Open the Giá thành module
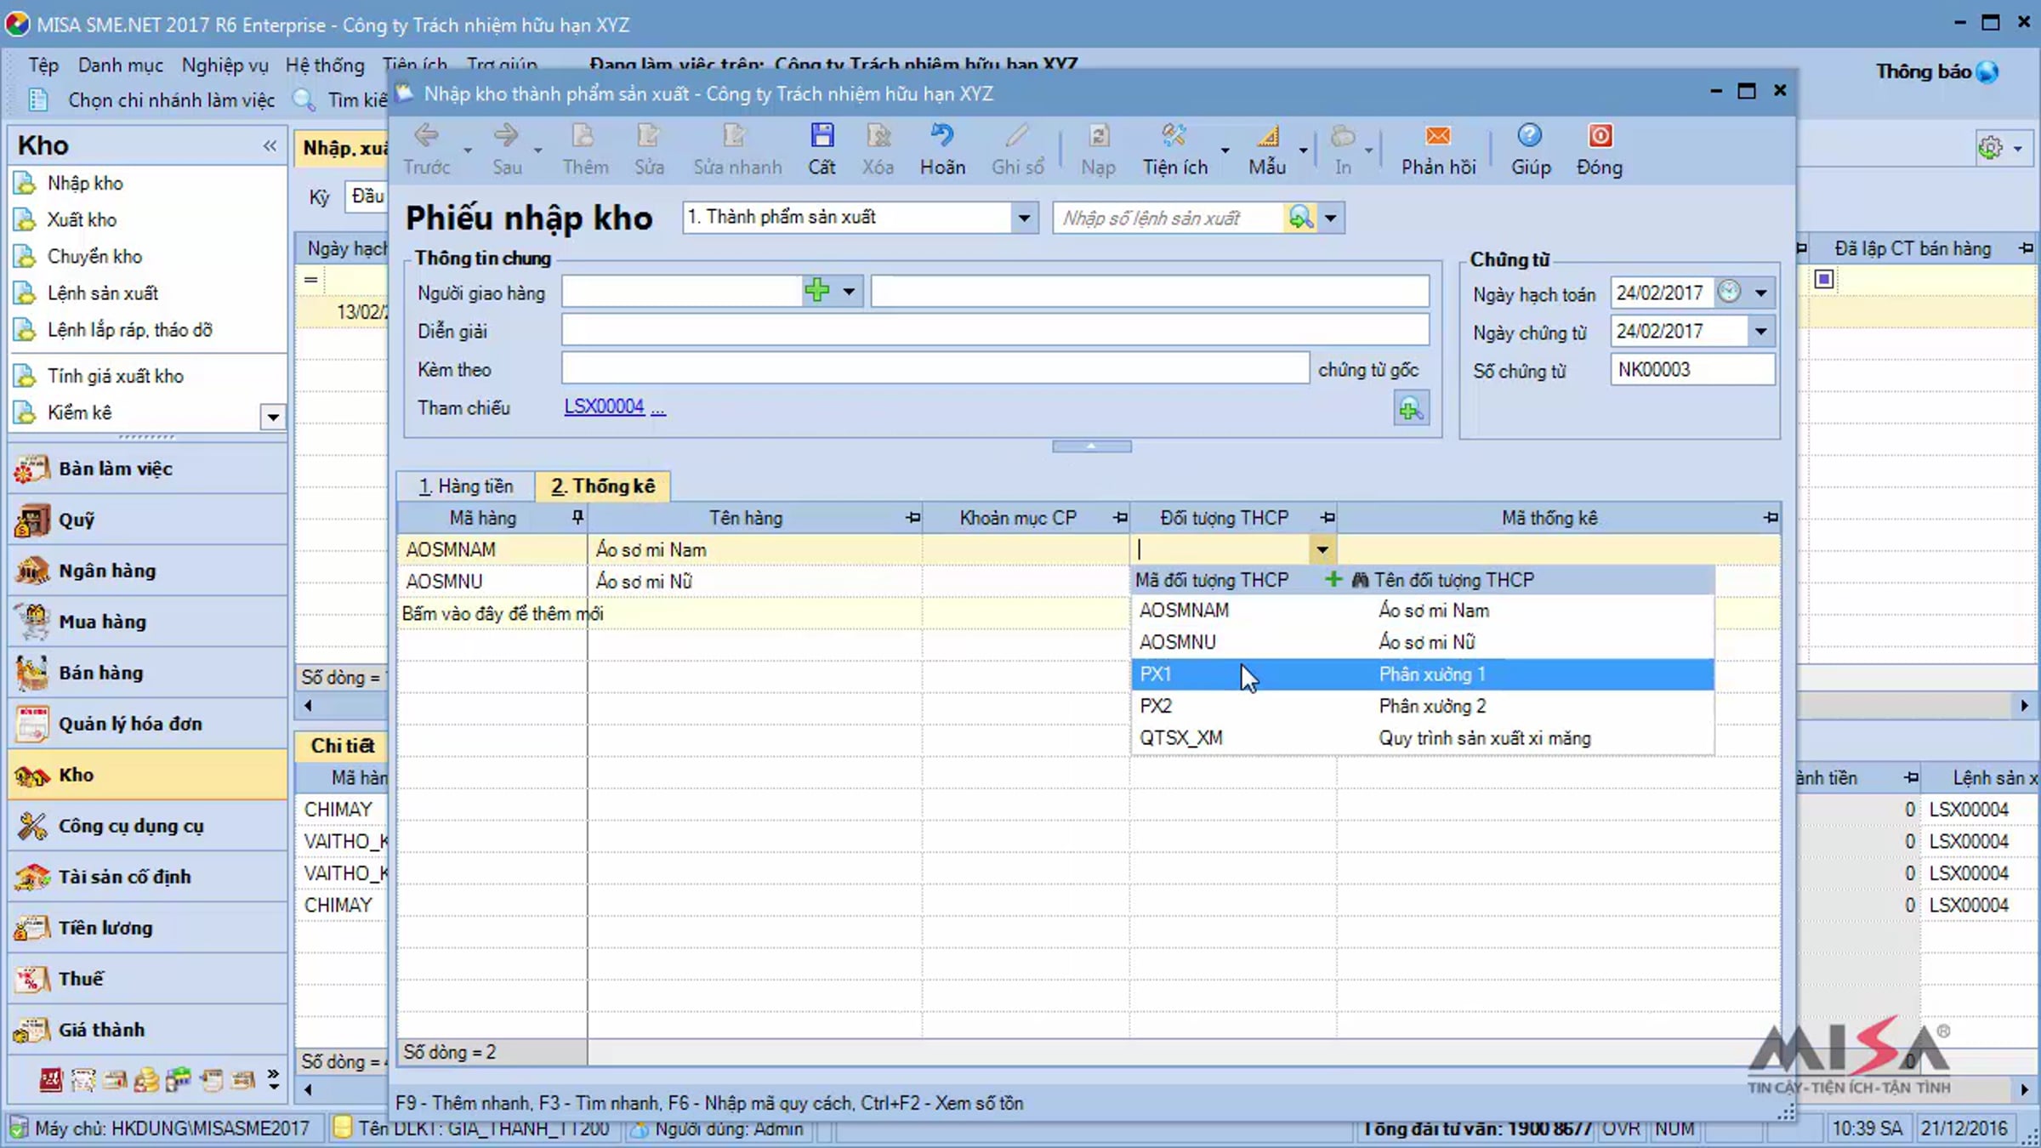The width and height of the screenshot is (2041, 1148). click(x=148, y=1030)
